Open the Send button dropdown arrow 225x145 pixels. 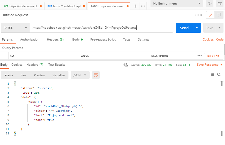pyautogui.click(x=197, y=28)
